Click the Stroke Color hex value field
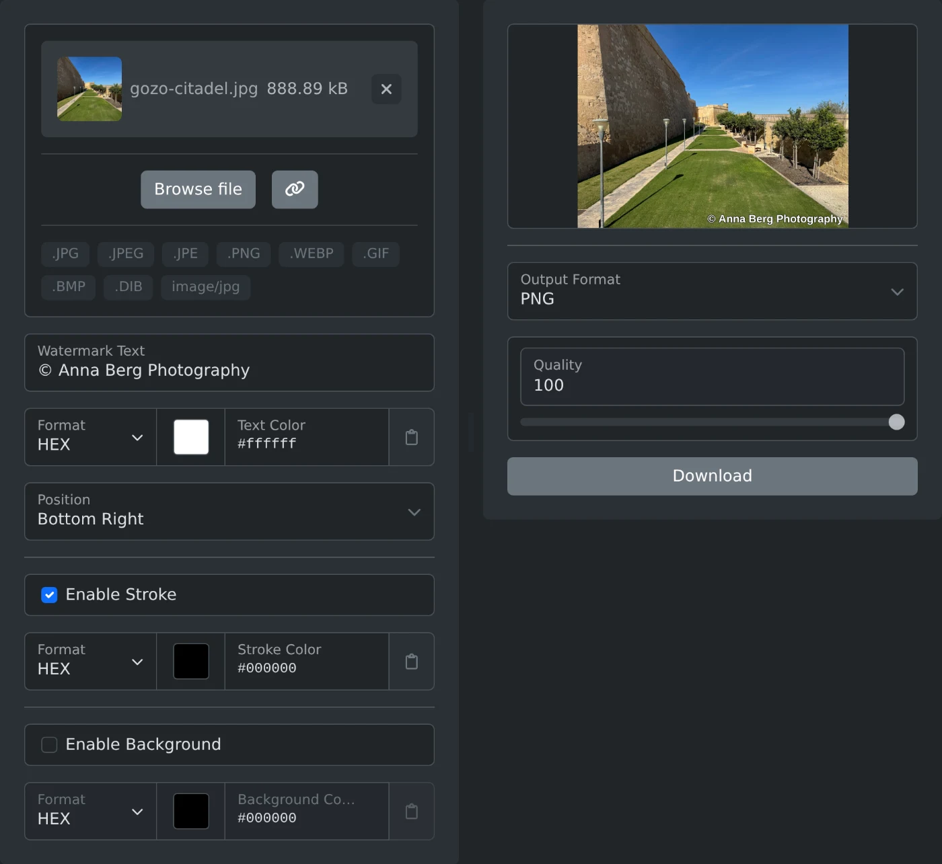942x864 pixels. click(307, 662)
